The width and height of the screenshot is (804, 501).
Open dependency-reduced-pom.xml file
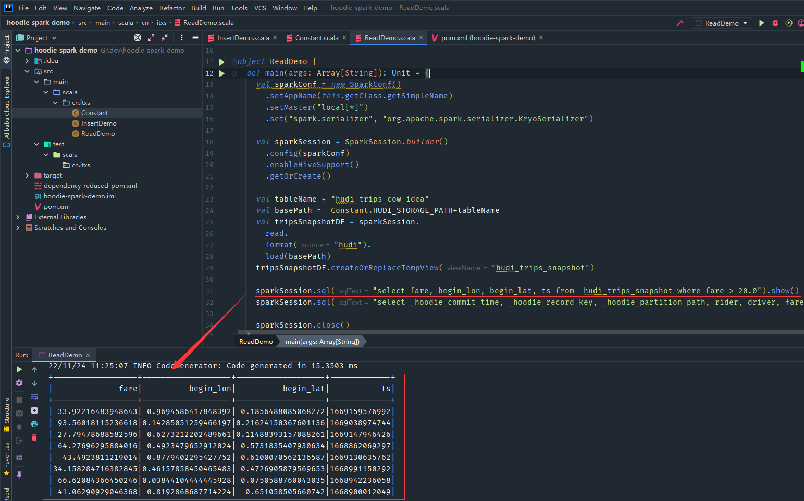(x=90, y=186)
